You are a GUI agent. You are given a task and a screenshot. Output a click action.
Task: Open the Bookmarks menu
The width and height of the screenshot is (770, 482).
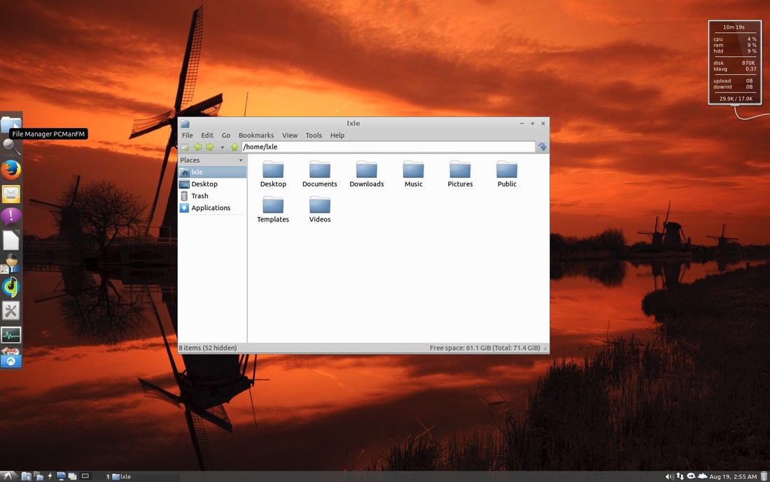(x=255, y=135)
